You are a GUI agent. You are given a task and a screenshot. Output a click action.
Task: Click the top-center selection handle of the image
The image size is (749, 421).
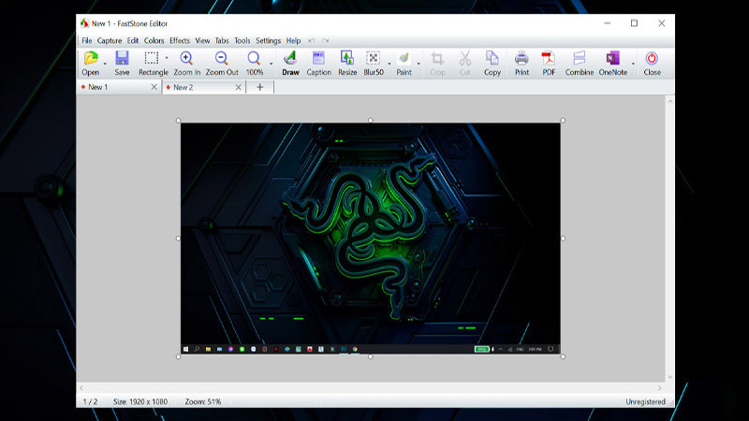[370, 121]
